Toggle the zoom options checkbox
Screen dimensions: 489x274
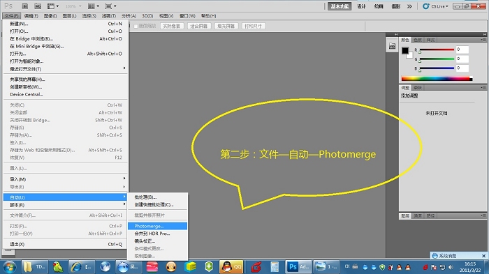(136, 26)
